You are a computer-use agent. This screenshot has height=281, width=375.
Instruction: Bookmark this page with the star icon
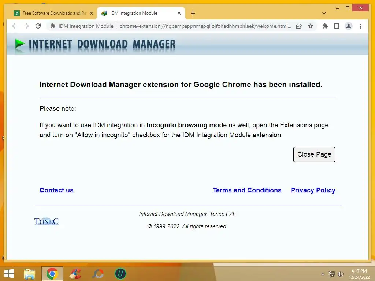[311, 26]
